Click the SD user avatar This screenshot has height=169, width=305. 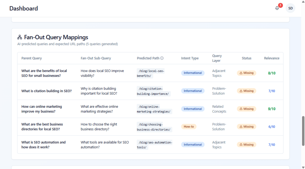click(290, 8)
